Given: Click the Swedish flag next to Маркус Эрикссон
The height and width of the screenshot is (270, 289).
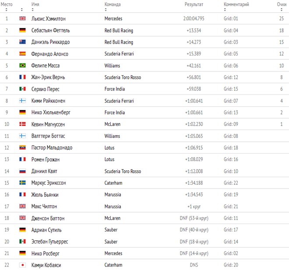Looking at the screenshot, I should (x=22, y=183).
